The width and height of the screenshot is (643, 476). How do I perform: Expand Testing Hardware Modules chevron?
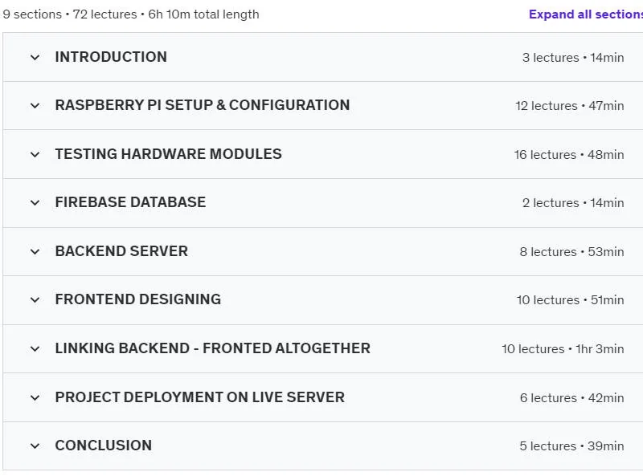tap(35, 154)
